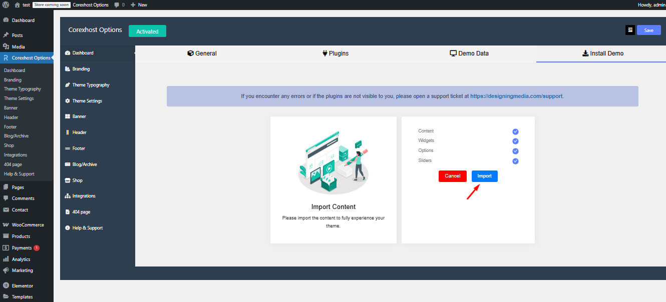
Task: Click the Dashboard gauge icon in WP sidebar
Action: (6, 20)
